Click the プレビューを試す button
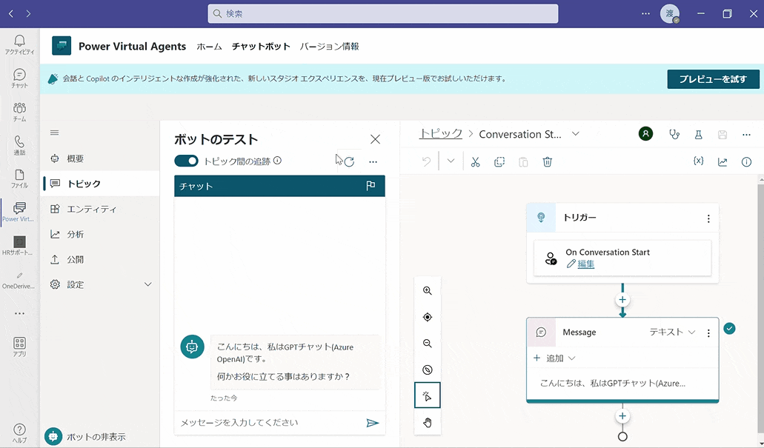The image size is (764, 448). 713,79
